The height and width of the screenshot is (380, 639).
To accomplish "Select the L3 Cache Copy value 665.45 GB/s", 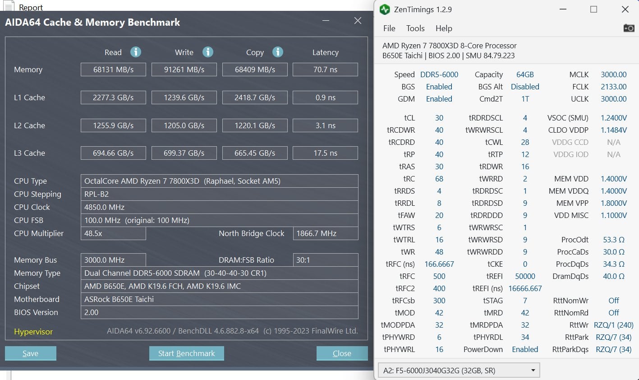I will 255,153.
